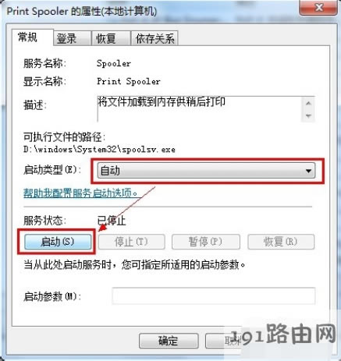341x361 pixels.
Task: Click the 暂停(P) button
Action: tap(205, 242)
